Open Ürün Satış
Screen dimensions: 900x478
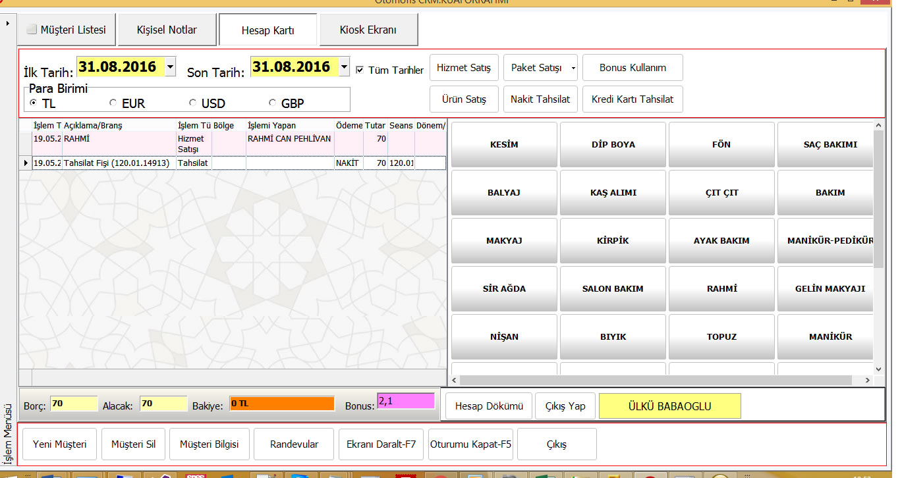pyautogui.click(x=464, y=99)
